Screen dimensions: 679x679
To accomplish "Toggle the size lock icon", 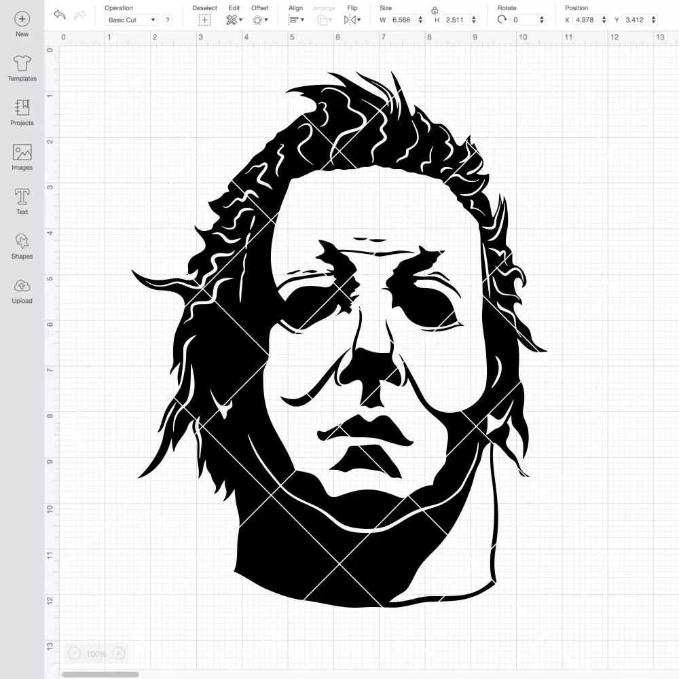I will point(435,10).
